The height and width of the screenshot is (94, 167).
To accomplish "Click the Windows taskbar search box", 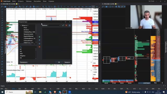I will [x=19, y=92].
